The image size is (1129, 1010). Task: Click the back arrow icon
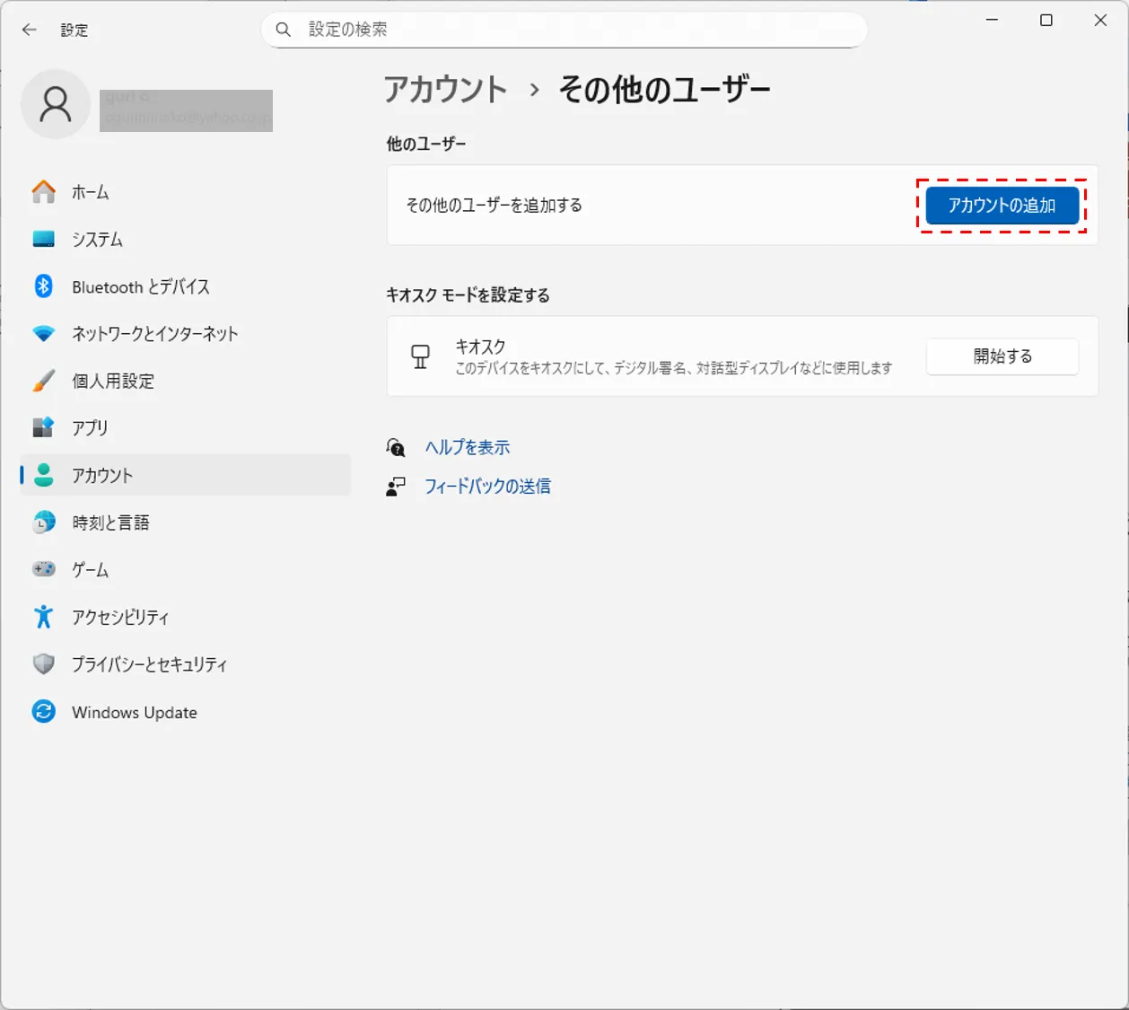[x=30, y=30]
